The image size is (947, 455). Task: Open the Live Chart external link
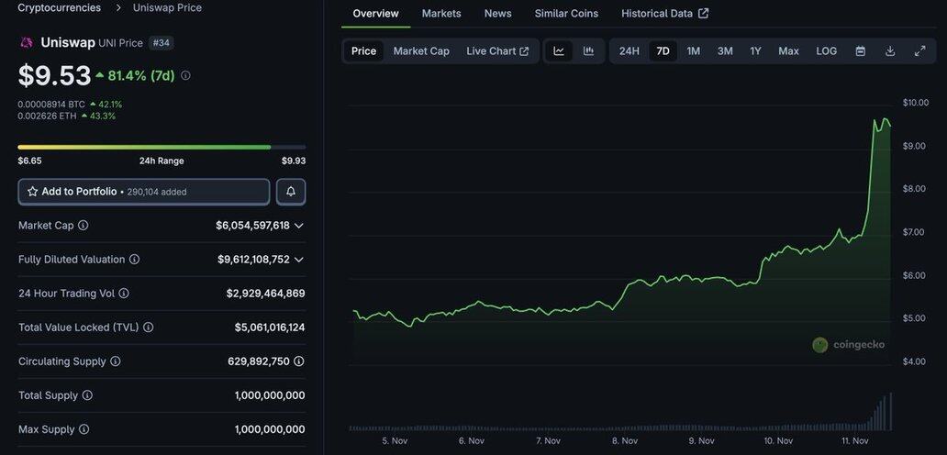496,51
